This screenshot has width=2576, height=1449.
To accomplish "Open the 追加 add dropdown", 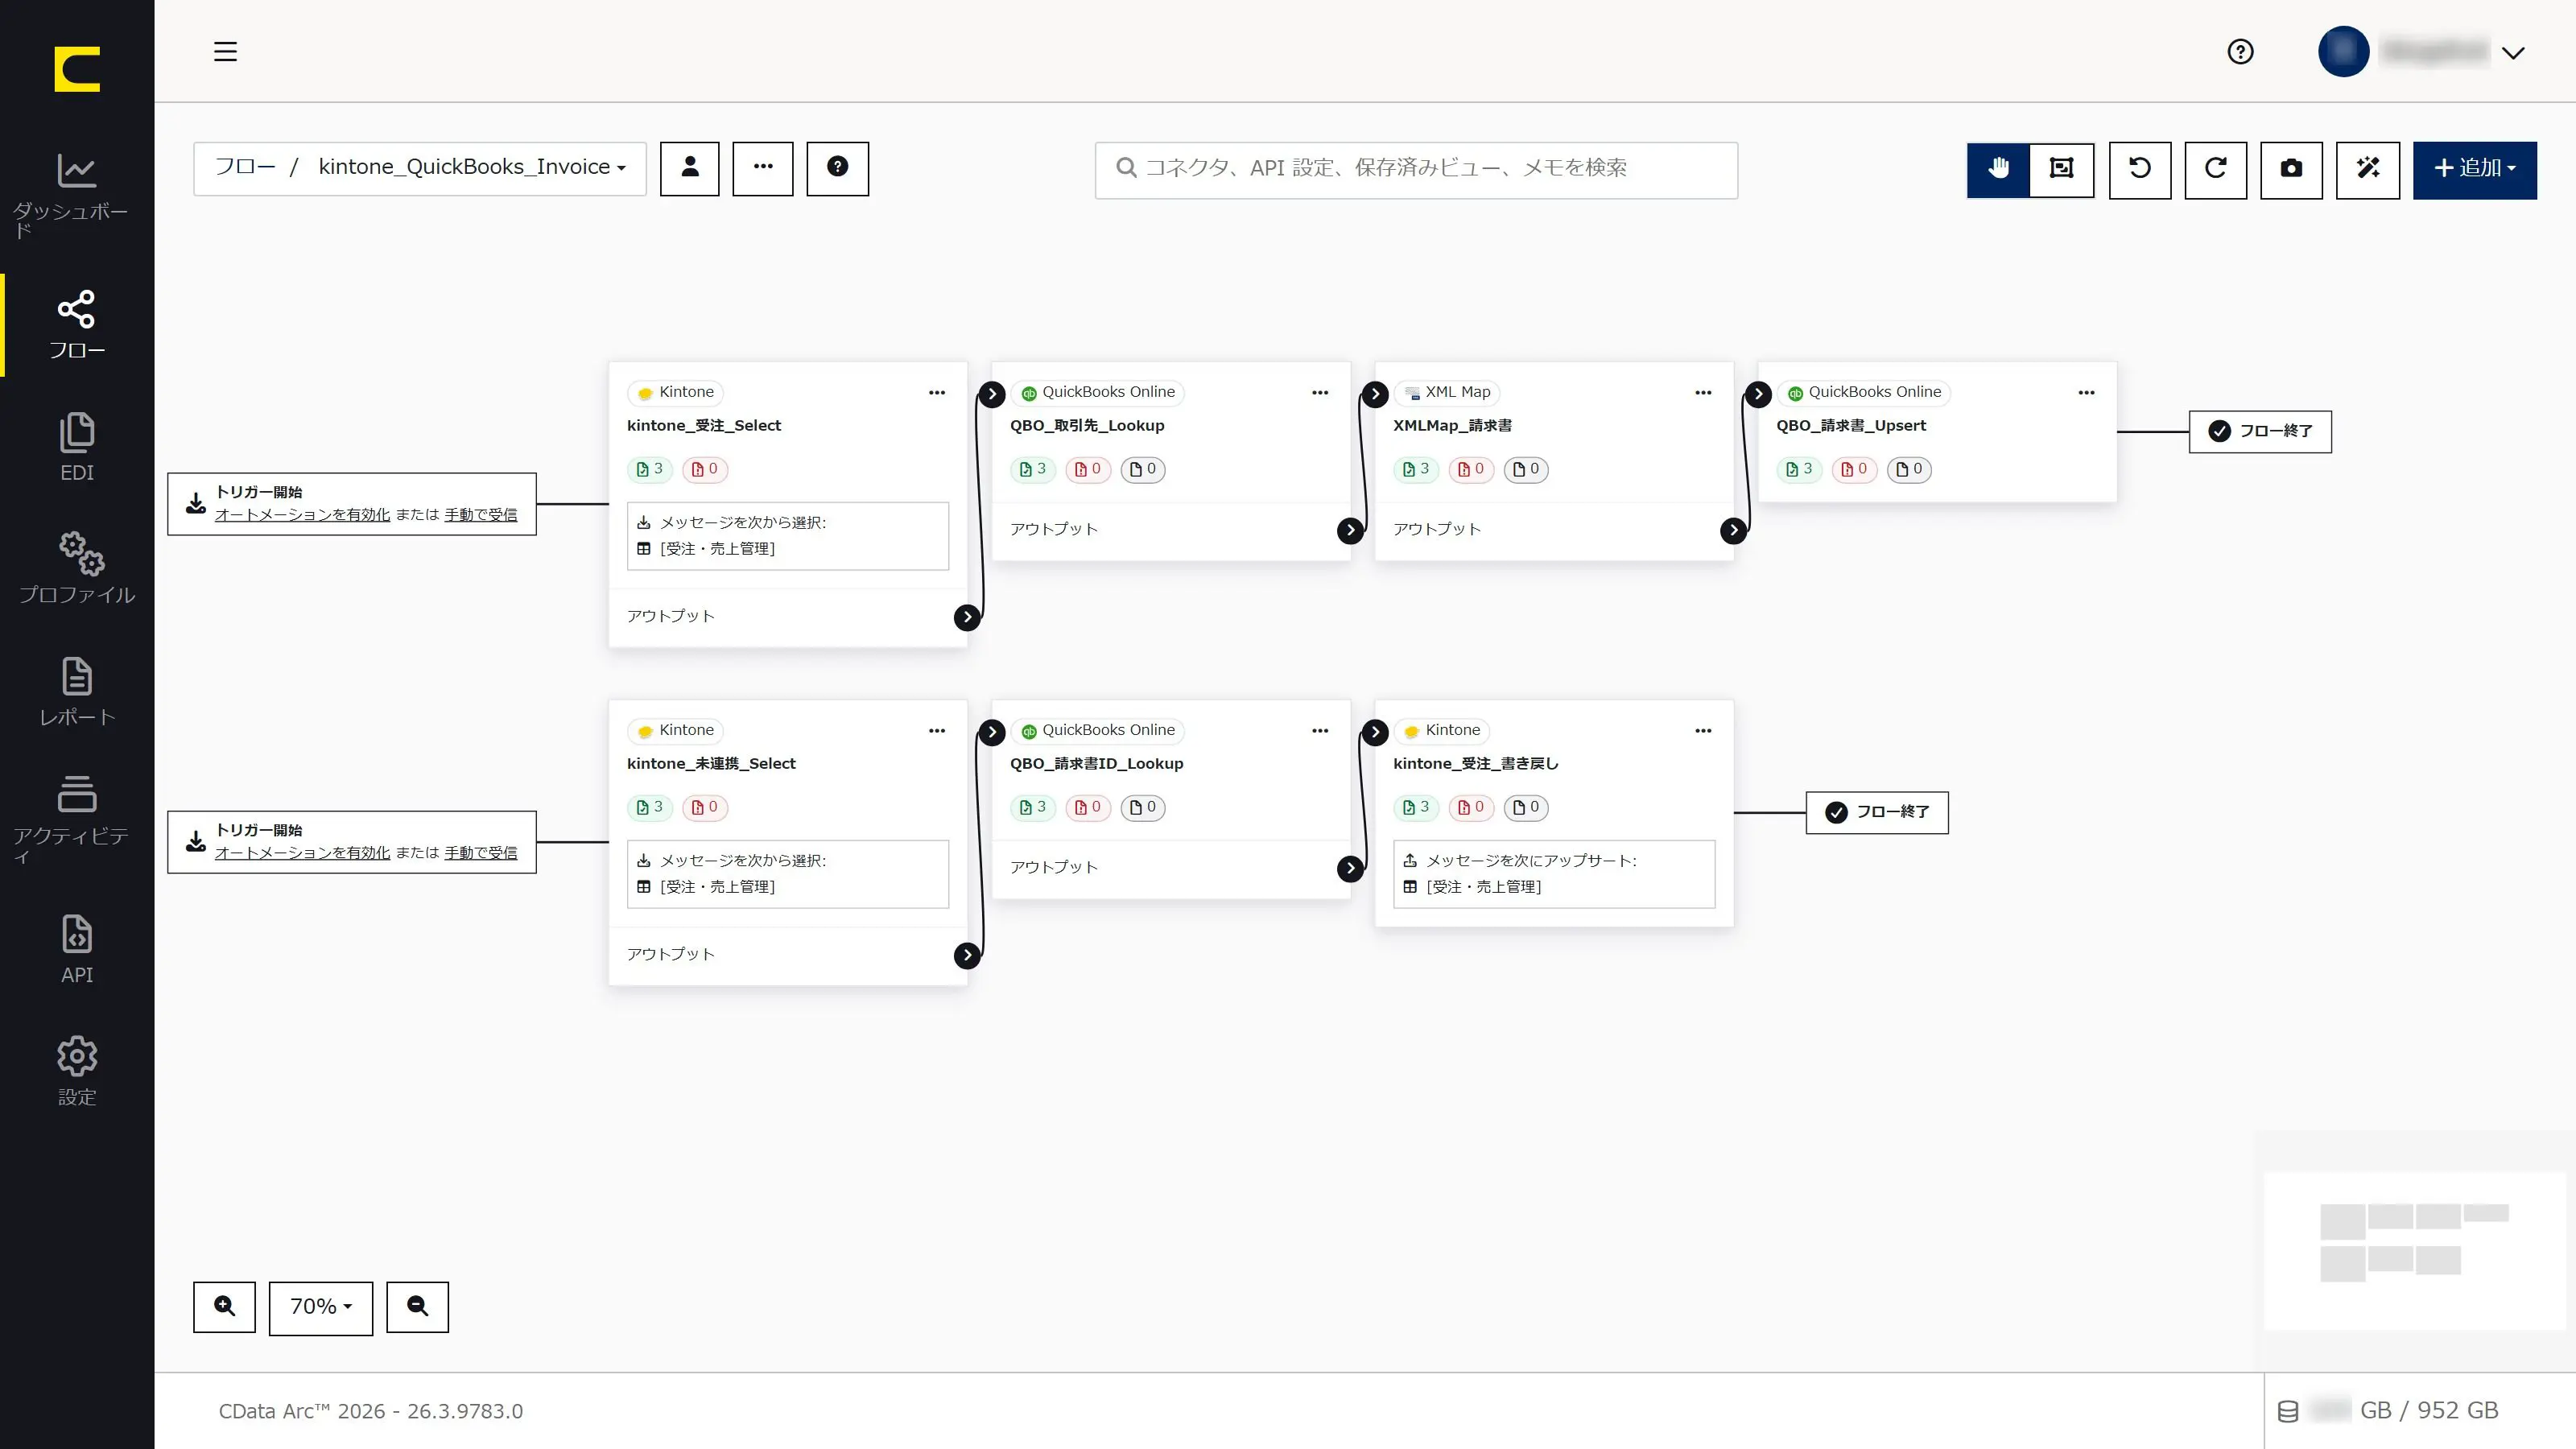I will click(x=2475, y=169).
